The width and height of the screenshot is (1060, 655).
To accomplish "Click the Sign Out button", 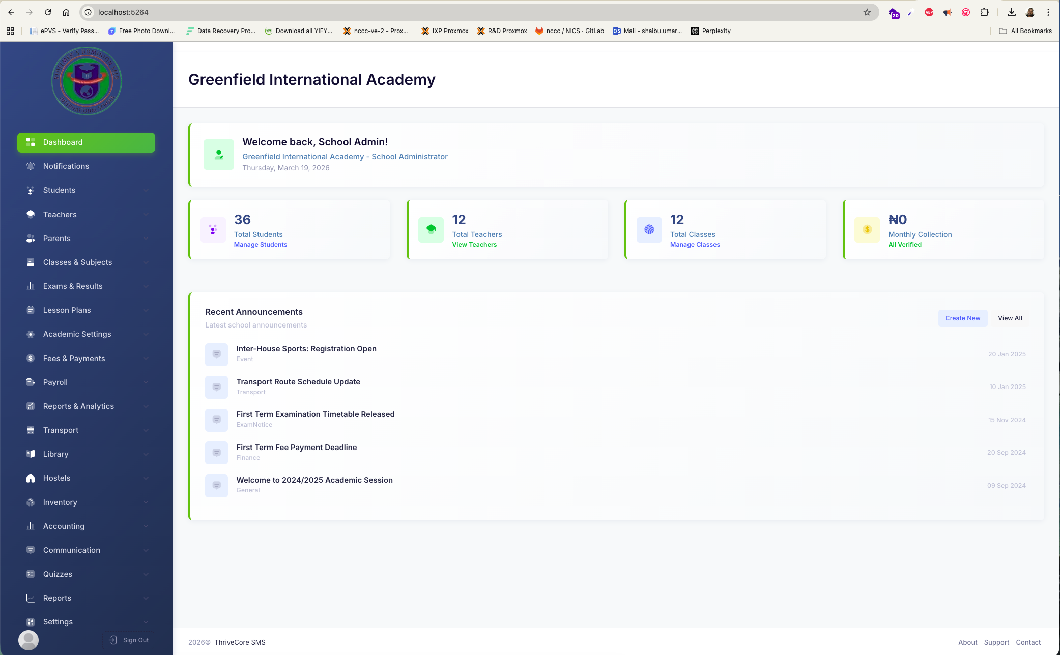I will pyautogui.click(x=129, y=640).
